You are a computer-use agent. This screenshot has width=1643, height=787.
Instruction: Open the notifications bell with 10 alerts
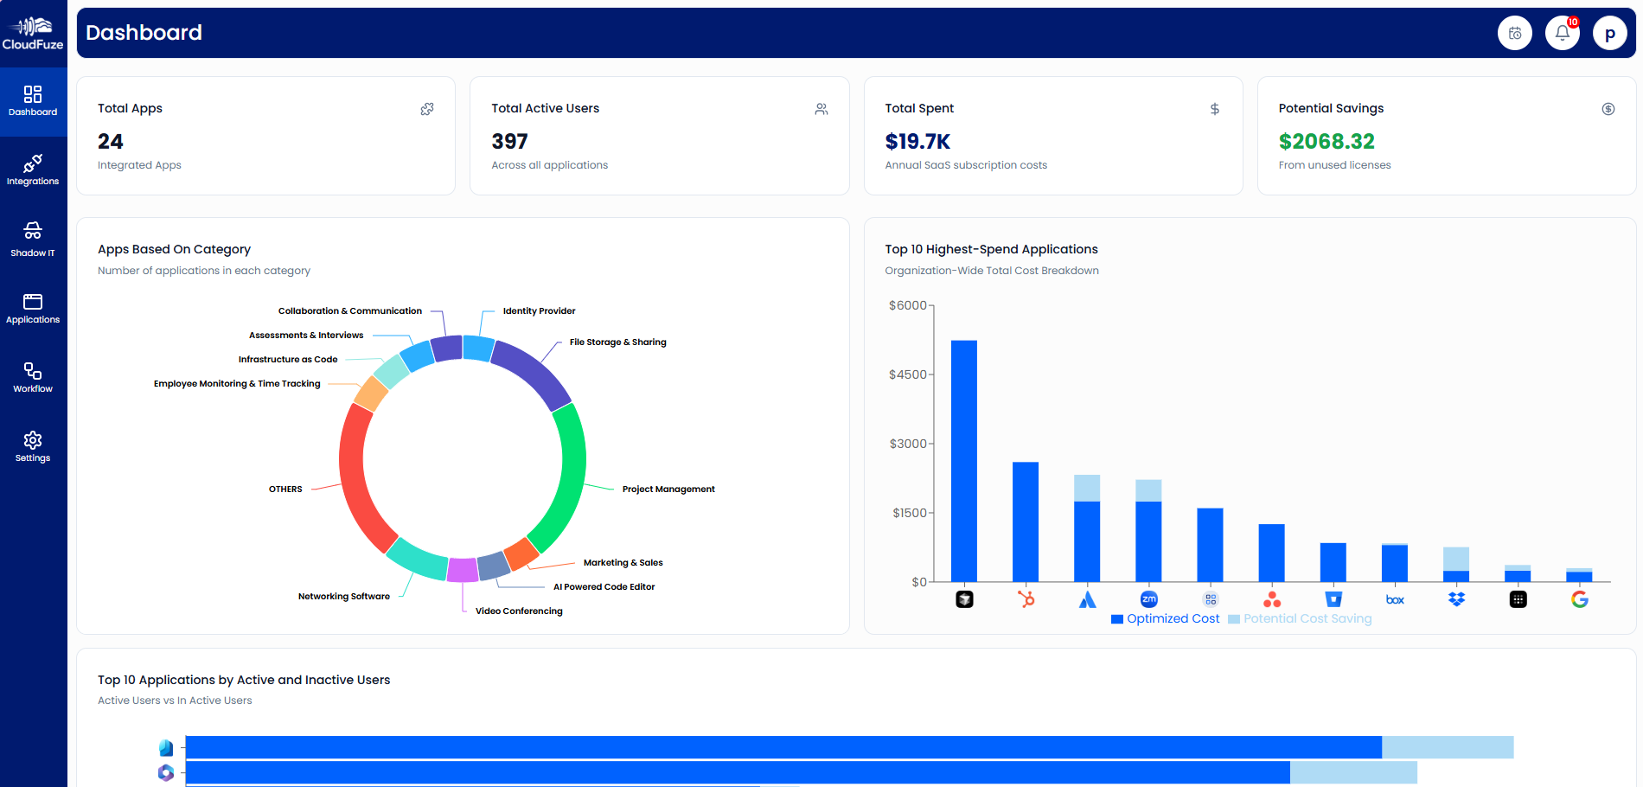(1562, 32)
